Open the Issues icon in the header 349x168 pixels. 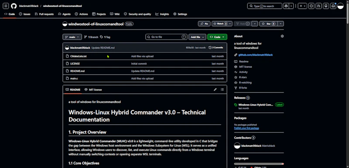[311, 6]
